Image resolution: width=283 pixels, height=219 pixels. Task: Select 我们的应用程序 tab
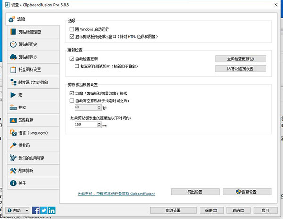tap(33, 158)
